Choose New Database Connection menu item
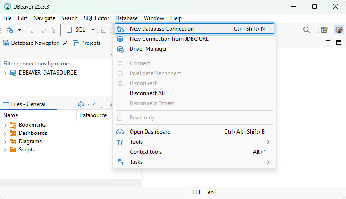The image size is (346, 199). (194, 29)
